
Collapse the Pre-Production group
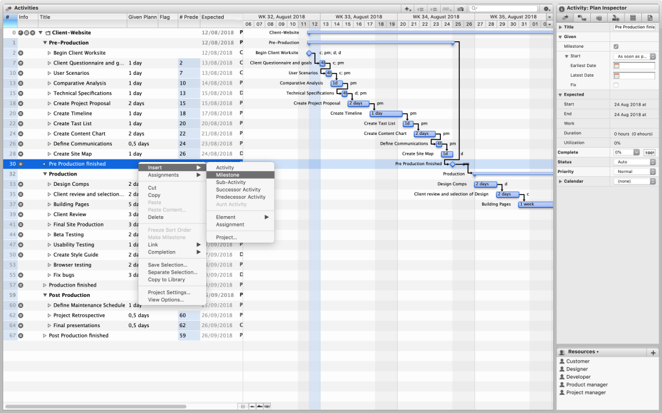45,43
